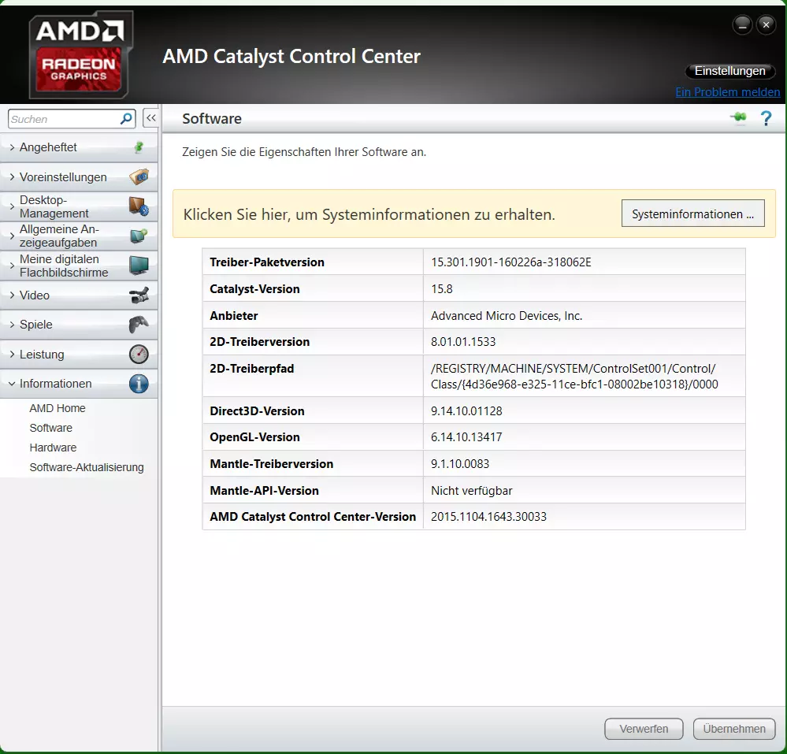
Task: Click the Catalyst-Version label
Action: click(x=254, y=288)
